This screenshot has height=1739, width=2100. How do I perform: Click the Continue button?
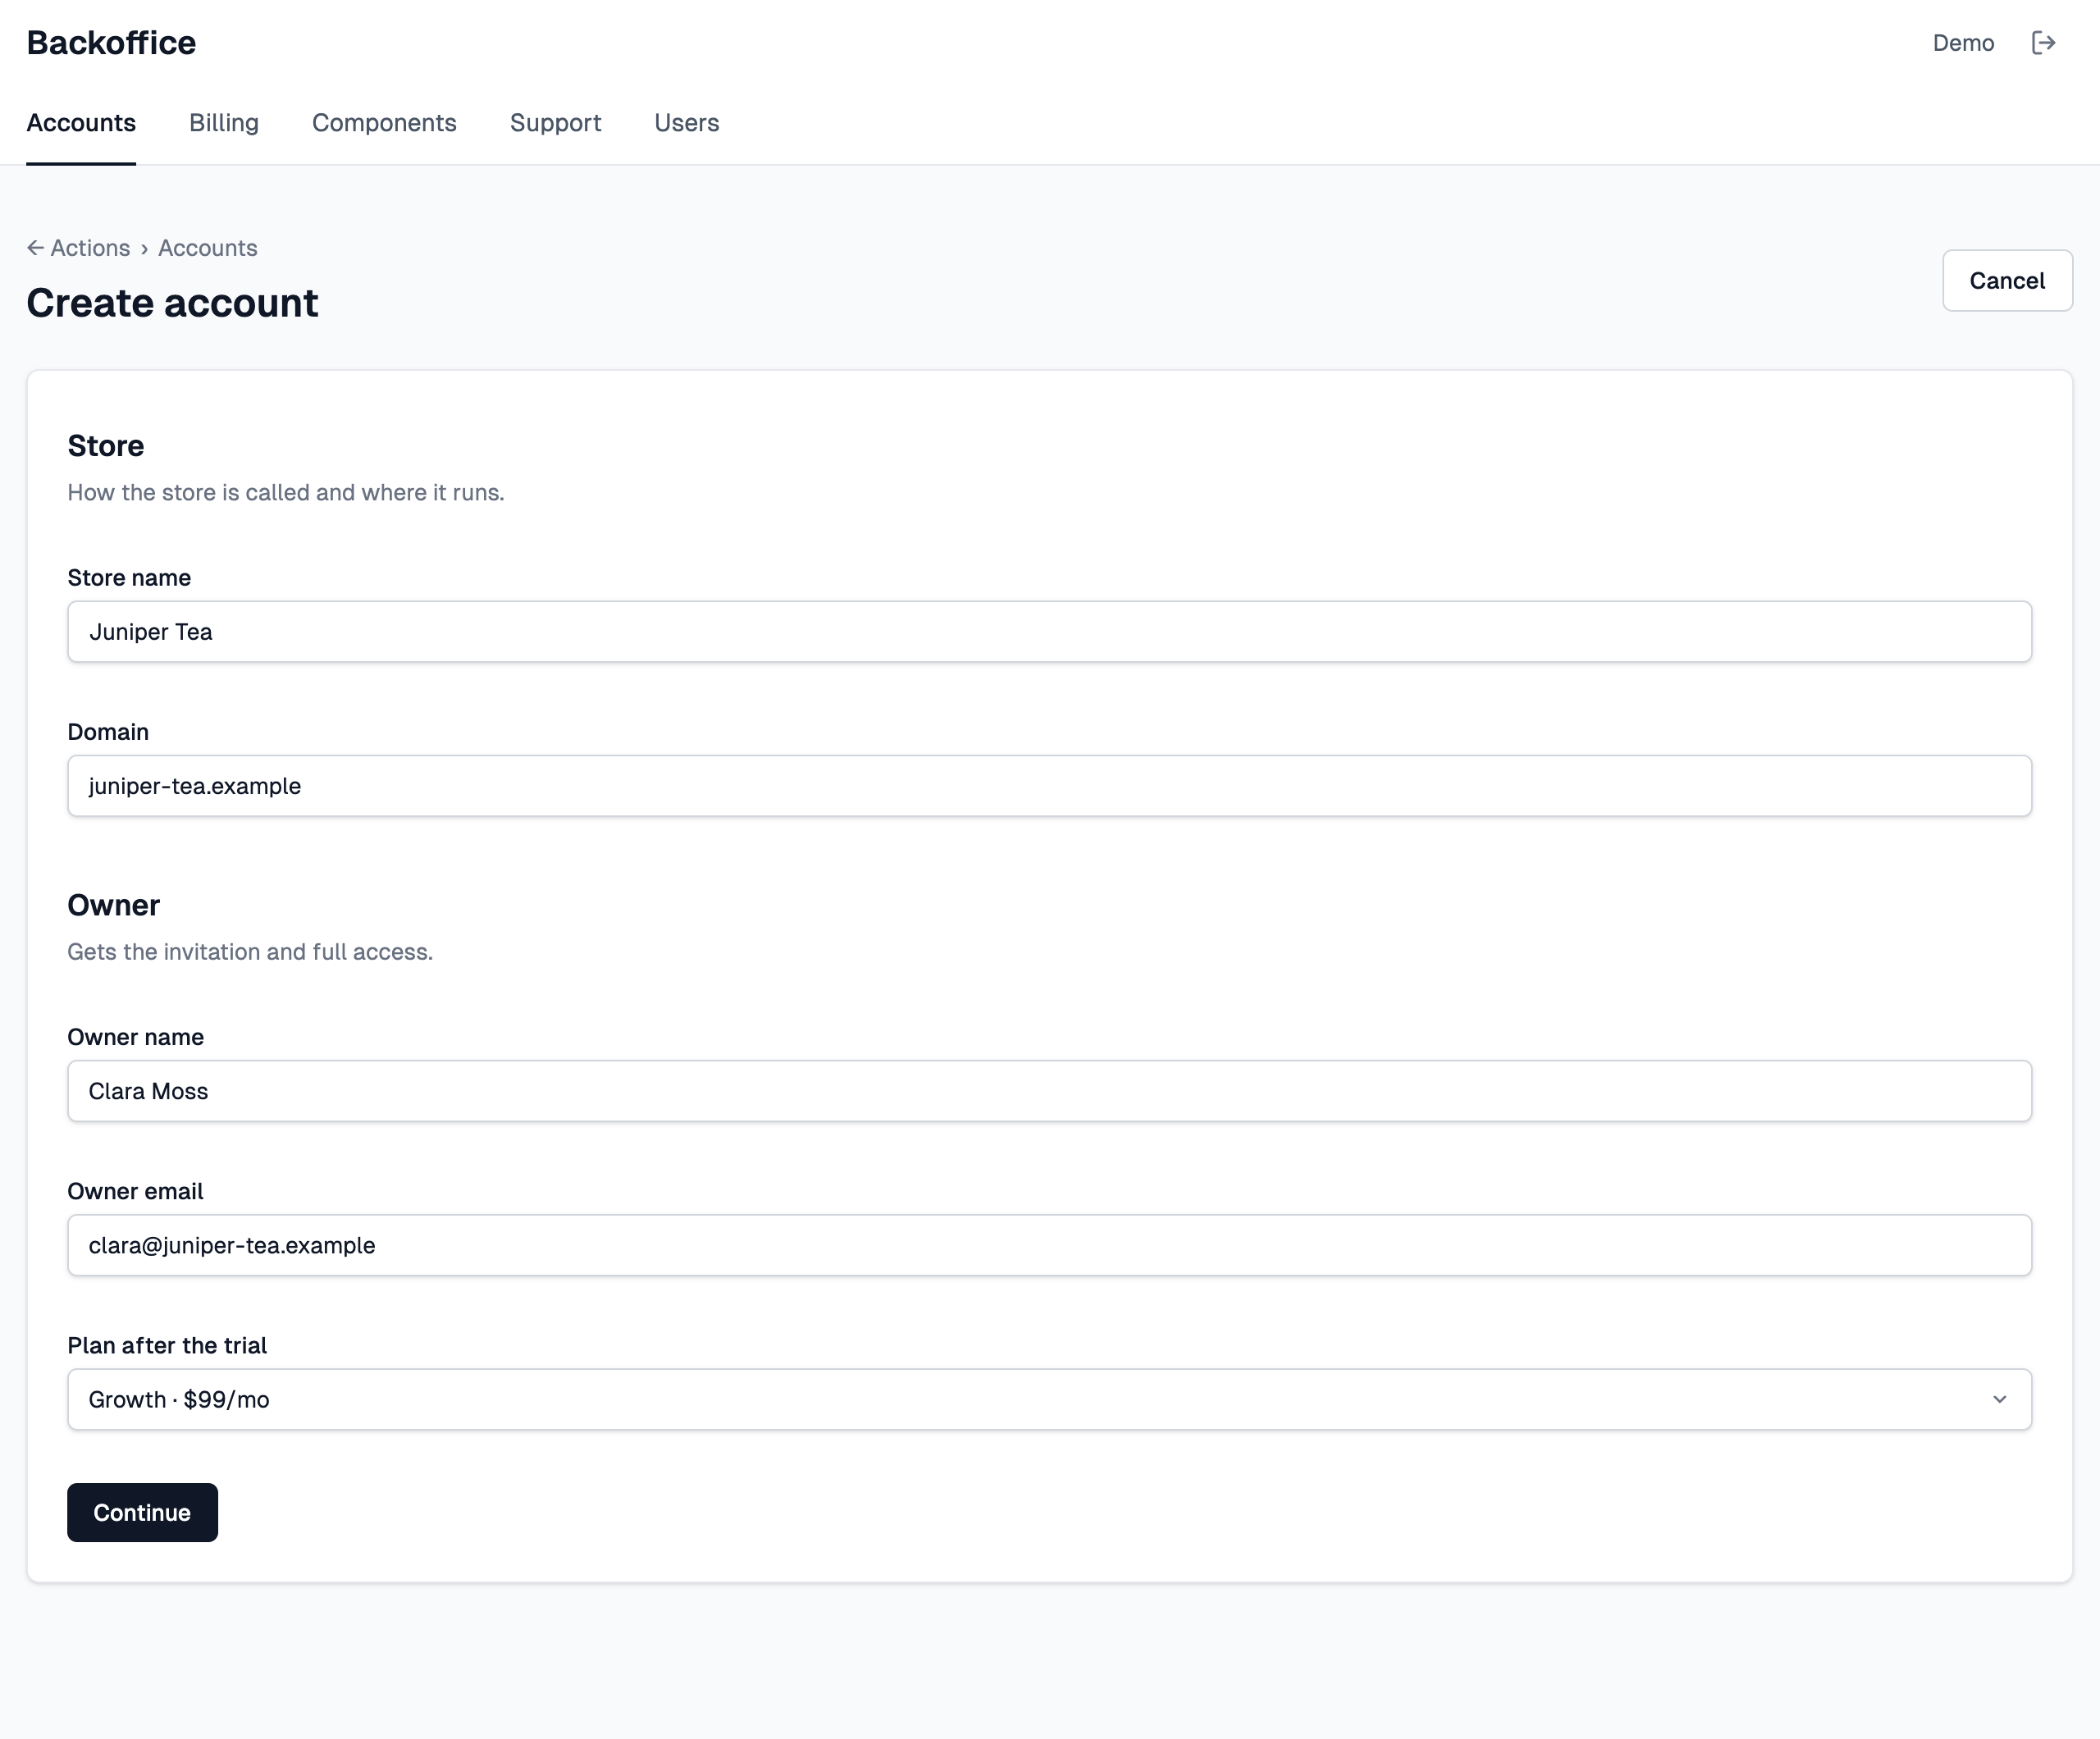142,1513
